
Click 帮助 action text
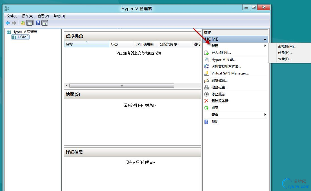coord(215,122)
